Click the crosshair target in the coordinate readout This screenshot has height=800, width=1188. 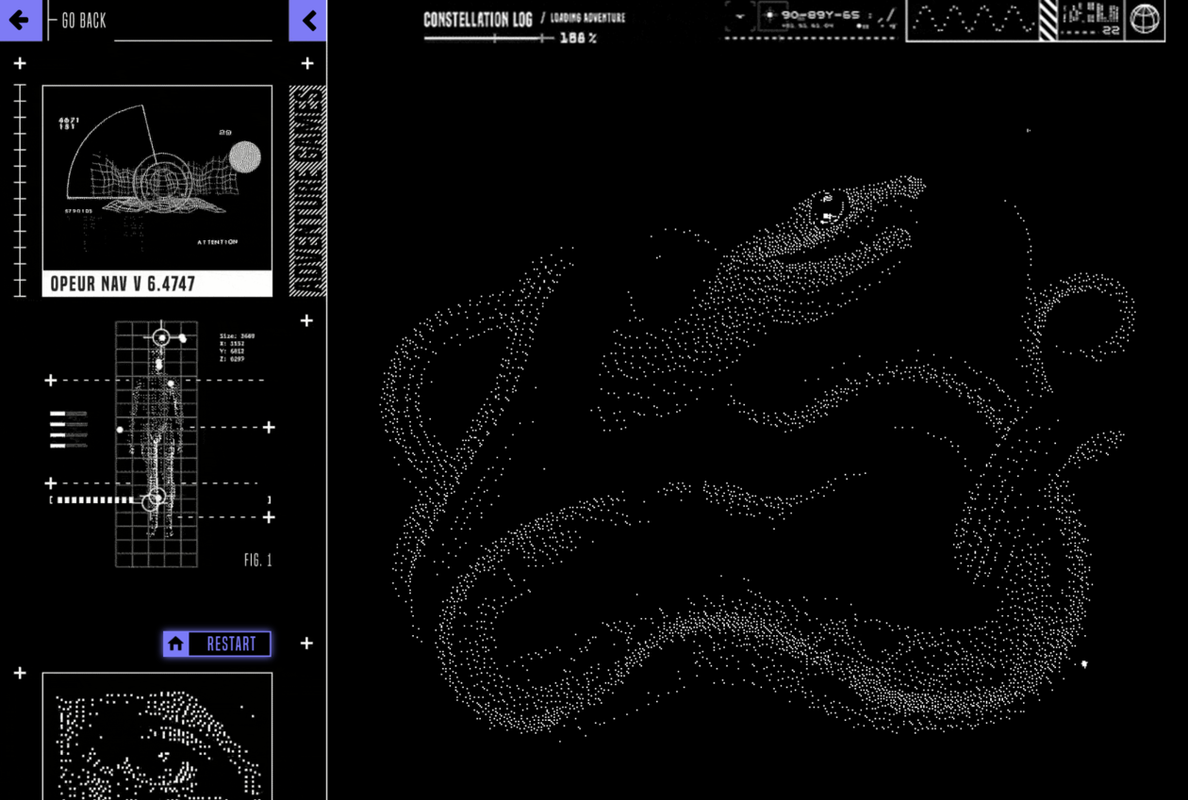tap(770, 15)
